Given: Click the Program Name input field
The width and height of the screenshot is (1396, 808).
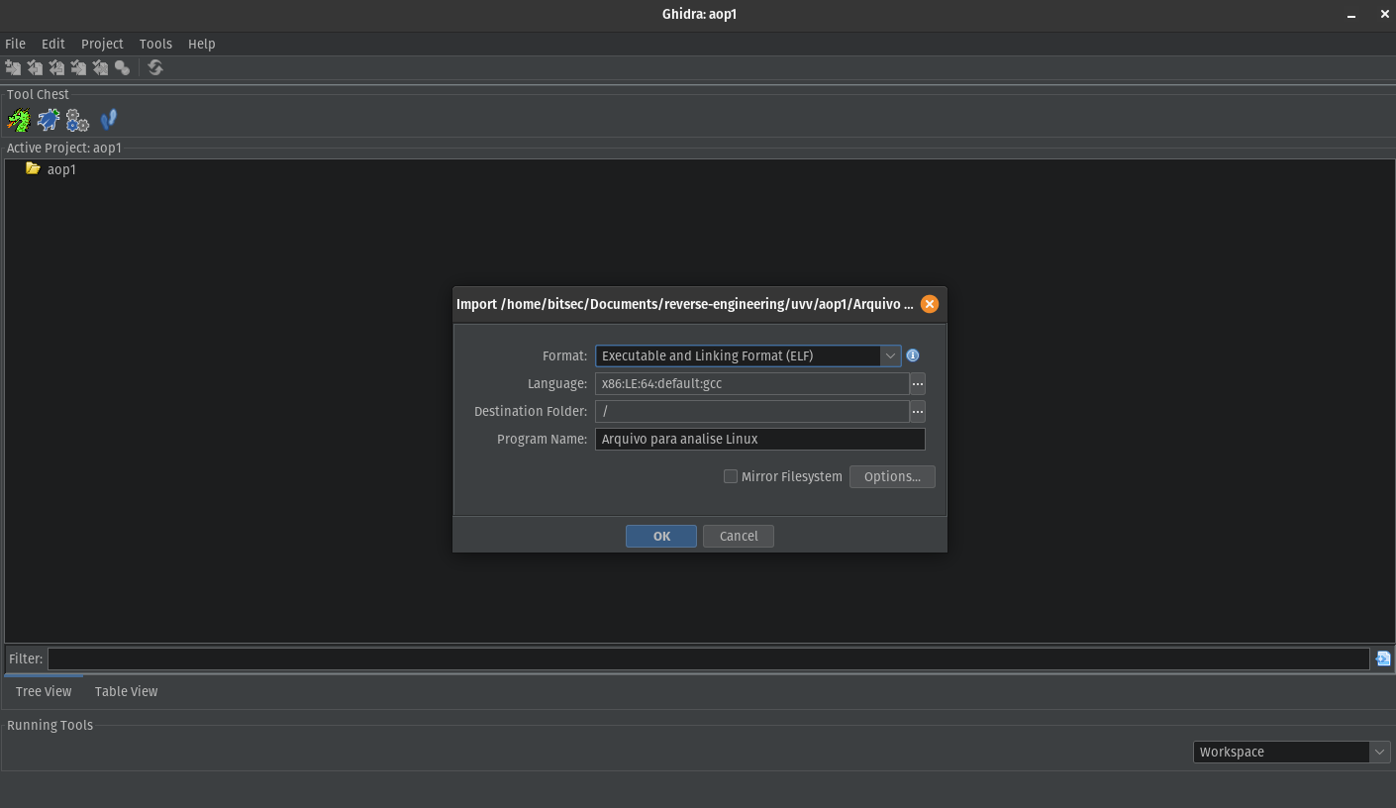Looking at the screenshot, I should pos(759,439).
